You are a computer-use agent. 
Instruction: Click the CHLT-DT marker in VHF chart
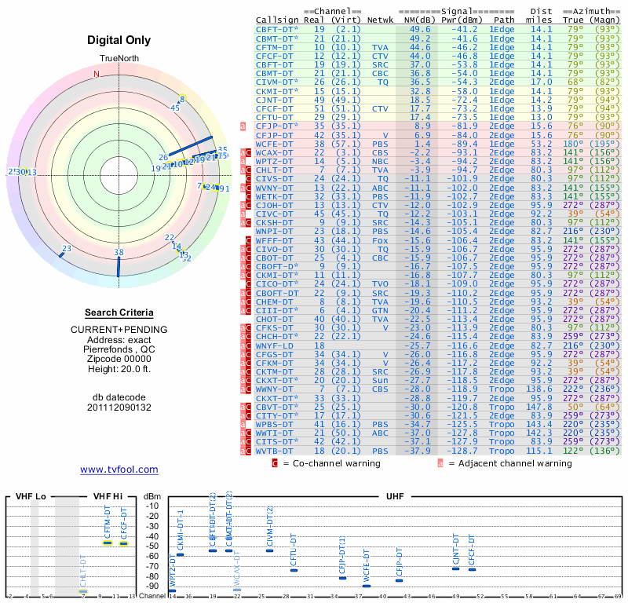[x=83, y=591]
